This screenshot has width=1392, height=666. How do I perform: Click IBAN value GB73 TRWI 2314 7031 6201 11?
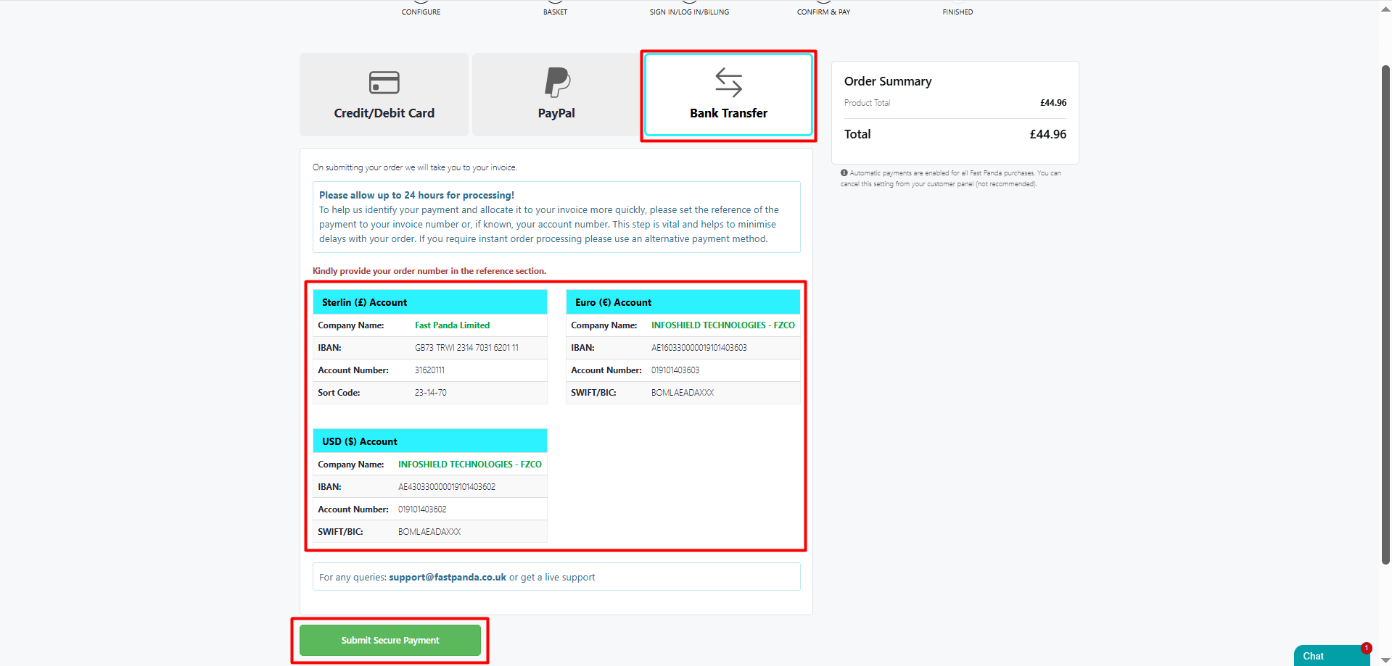pos(466,348)
